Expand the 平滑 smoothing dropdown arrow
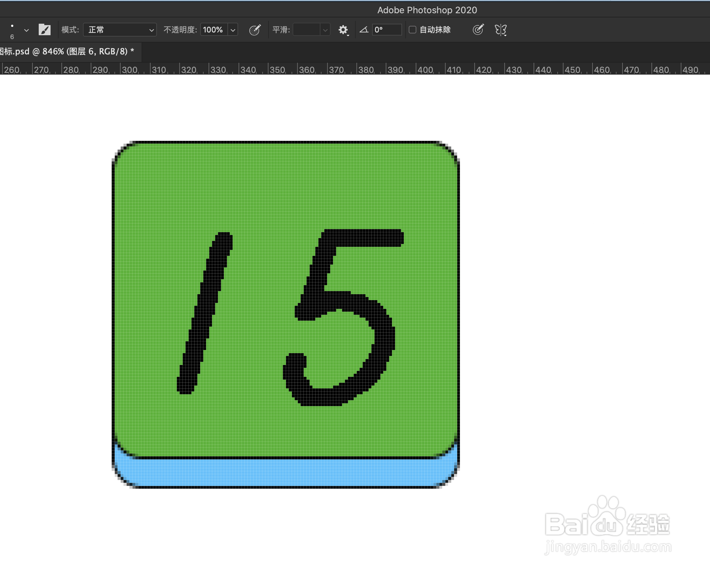 [x=325, y=30]
